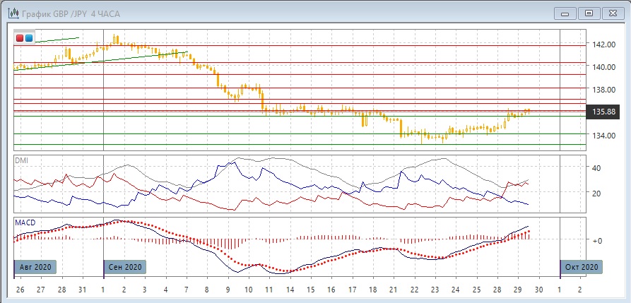The width and height of the screenshot is (631, 303).
Task: Click the 40 level on DMI scale
Action: coord(596,168)
